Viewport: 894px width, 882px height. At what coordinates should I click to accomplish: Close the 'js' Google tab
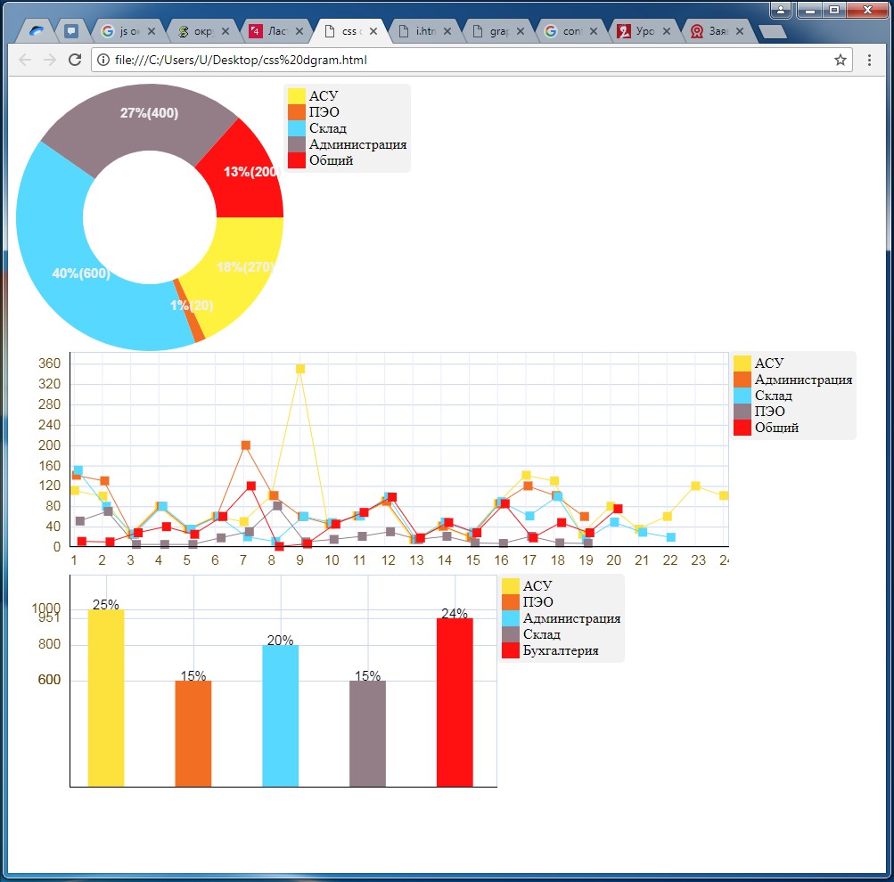click(x=152, y=31)
